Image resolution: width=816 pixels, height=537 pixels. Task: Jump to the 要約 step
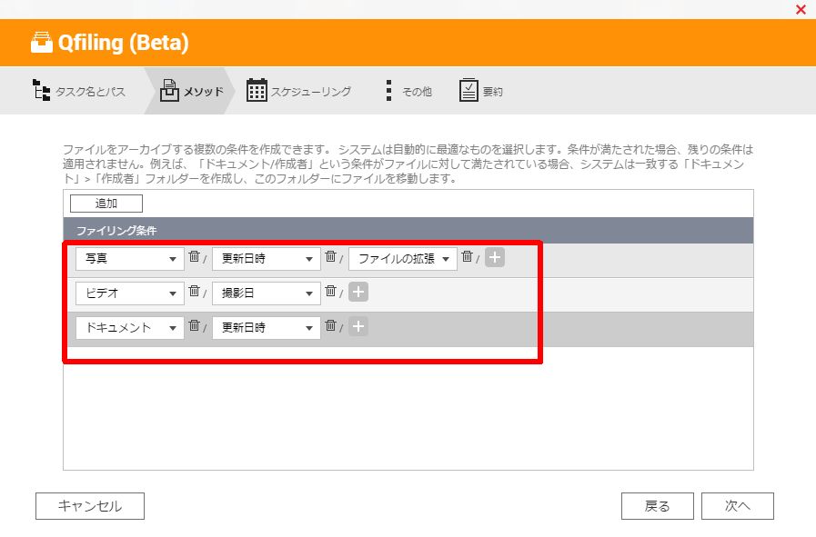point(481,91)
